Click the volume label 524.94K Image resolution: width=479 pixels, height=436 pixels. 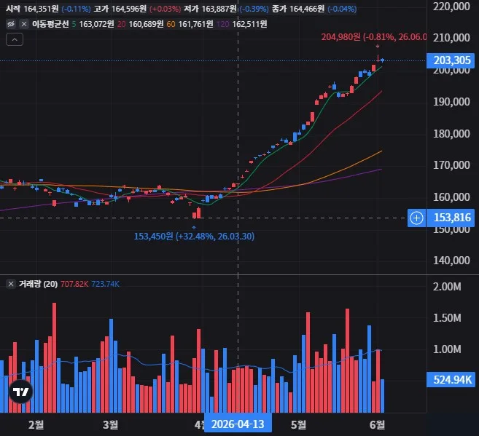coord(451,380)
